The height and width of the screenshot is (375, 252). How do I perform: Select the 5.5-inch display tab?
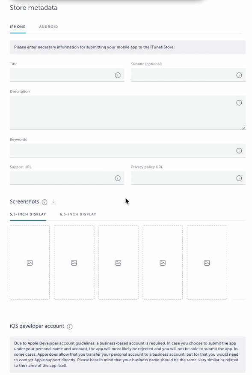pyautogui.click(x=28, y=214)
